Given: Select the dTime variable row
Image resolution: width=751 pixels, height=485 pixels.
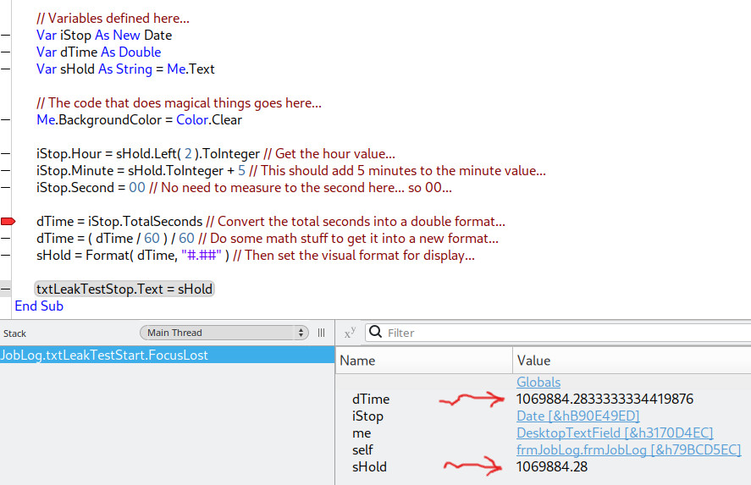Looking at the screenshot, I should 371,399.
